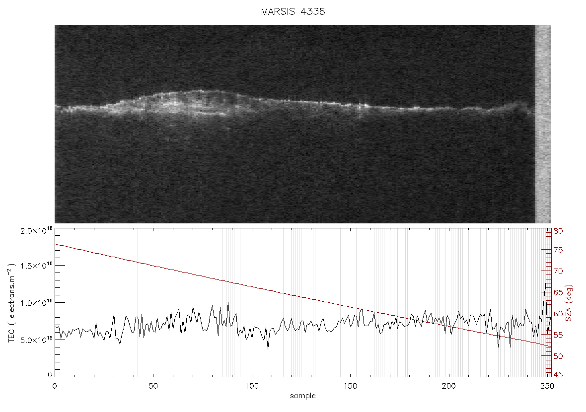Viewport: 586px width, 412px height.
Task: Click SZA tick label 60
Action: coord(558,313)
